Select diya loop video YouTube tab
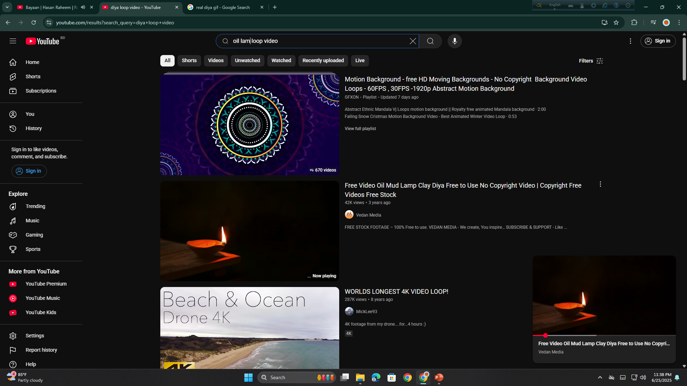The image size is (687, 386). pos(135,7)
